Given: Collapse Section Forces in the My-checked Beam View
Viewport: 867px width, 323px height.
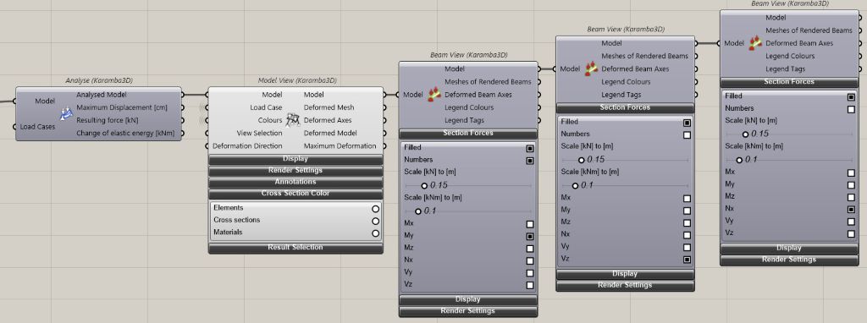Looking at the screenshot, I should pyautogui.click(x=467, y=133).
